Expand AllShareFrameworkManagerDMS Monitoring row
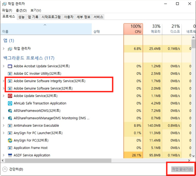The image size is (196, 176). pyautogui.click(x=4, y=118)
